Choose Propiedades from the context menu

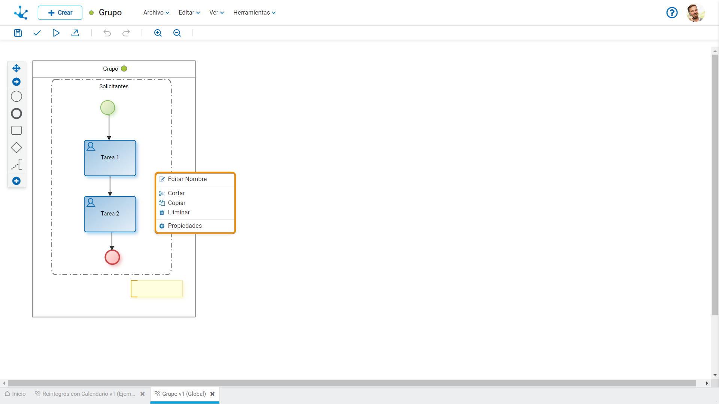185,226
